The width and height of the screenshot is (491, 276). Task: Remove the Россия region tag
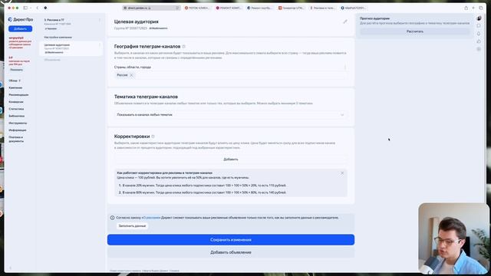pos(131,75)
